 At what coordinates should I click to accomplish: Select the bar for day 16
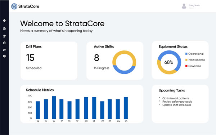[x=54, y=108]
